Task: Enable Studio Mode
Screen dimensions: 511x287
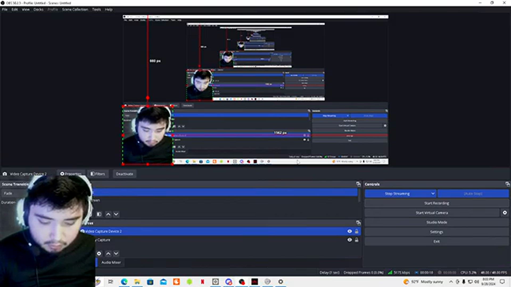Action: pyautogui.click(x=436, y=222)
